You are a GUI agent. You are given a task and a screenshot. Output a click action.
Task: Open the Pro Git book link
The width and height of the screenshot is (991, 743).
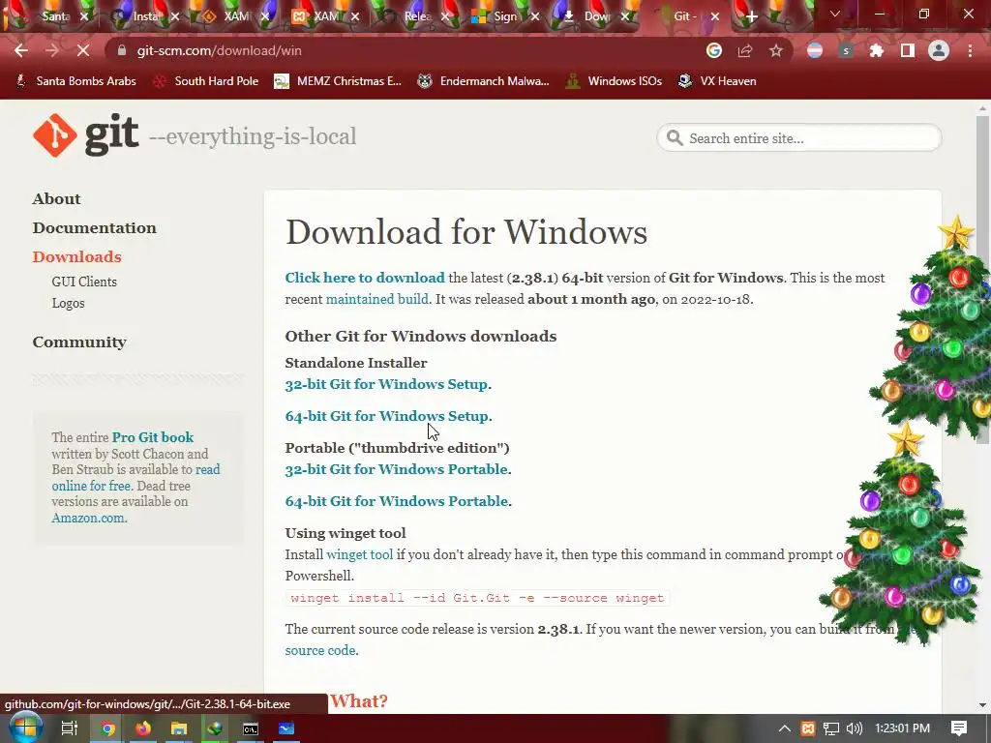(152, 437)
